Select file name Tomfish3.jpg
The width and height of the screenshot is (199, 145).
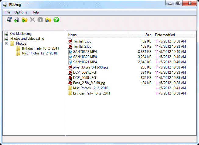pyautogui.click(x=82, y=41)
